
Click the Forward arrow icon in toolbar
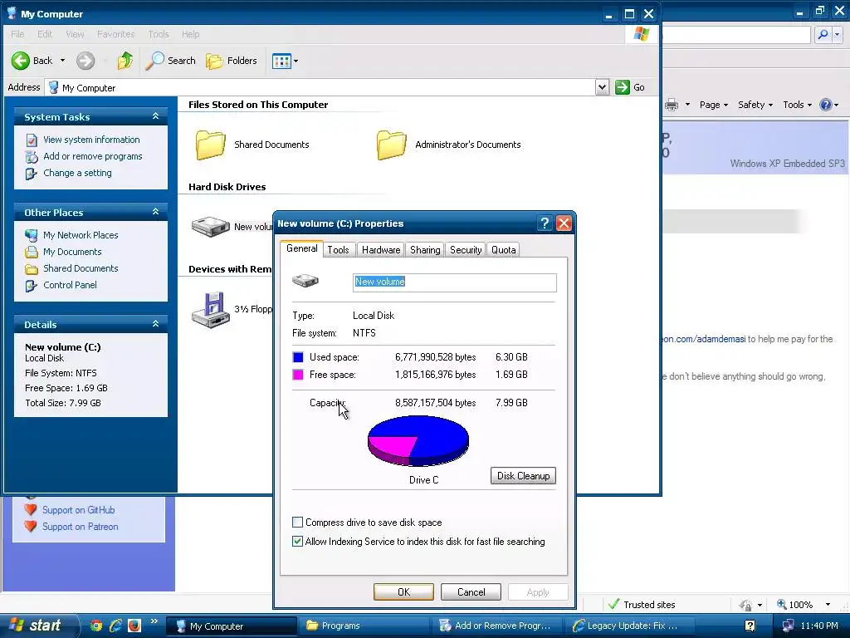85,61
